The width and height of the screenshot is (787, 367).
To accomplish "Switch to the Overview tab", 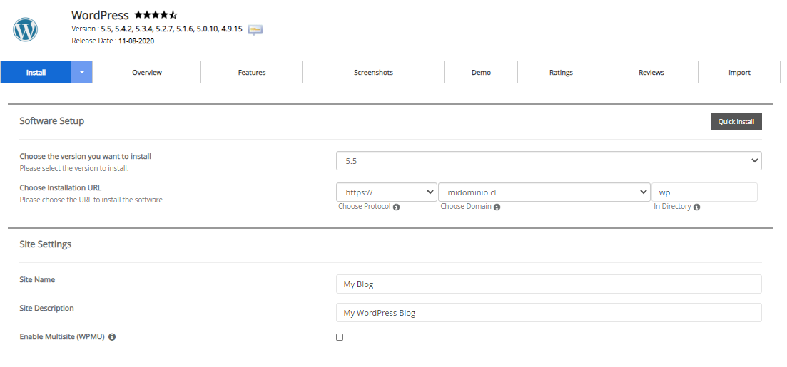I will [147, 72].
